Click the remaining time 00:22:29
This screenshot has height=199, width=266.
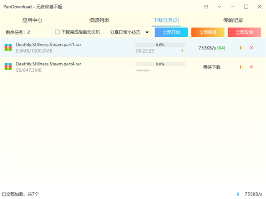[x=145, y=51]
